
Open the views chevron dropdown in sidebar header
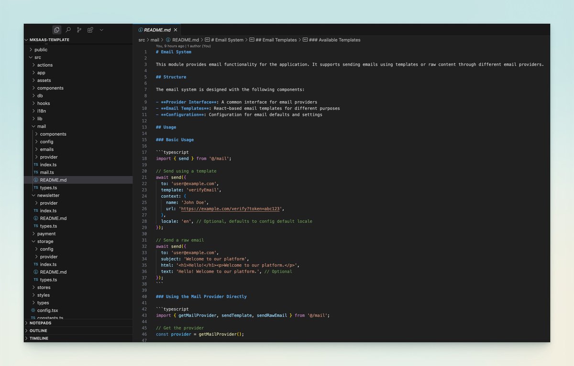[x=101, y=30]
